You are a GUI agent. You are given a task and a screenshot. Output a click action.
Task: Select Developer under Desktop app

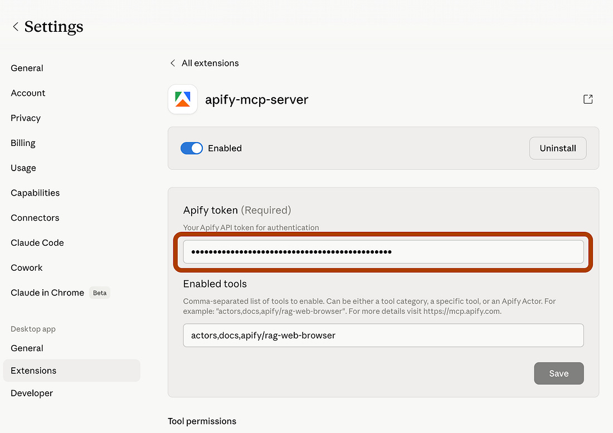pyautogui.click(x=31, y=393)
